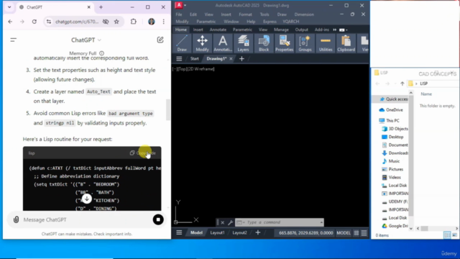460x259 pixels.
Task: Open Chrome tab search dropdown
Action: tap(9, 7)
